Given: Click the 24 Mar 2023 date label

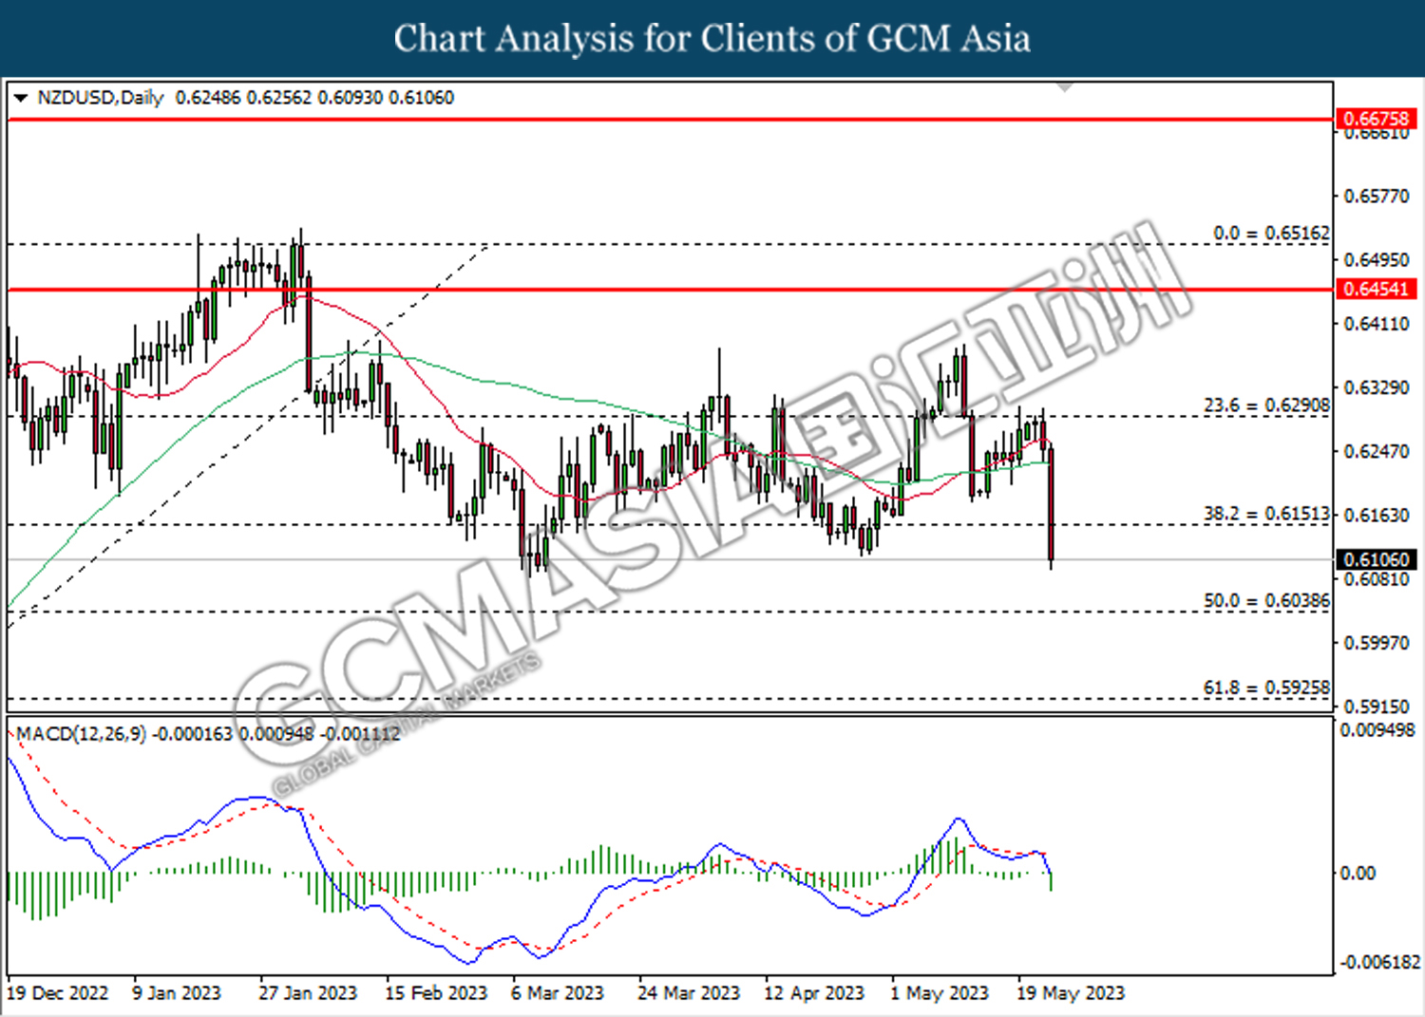Looking at the screenshot, I should coord(689,993).
